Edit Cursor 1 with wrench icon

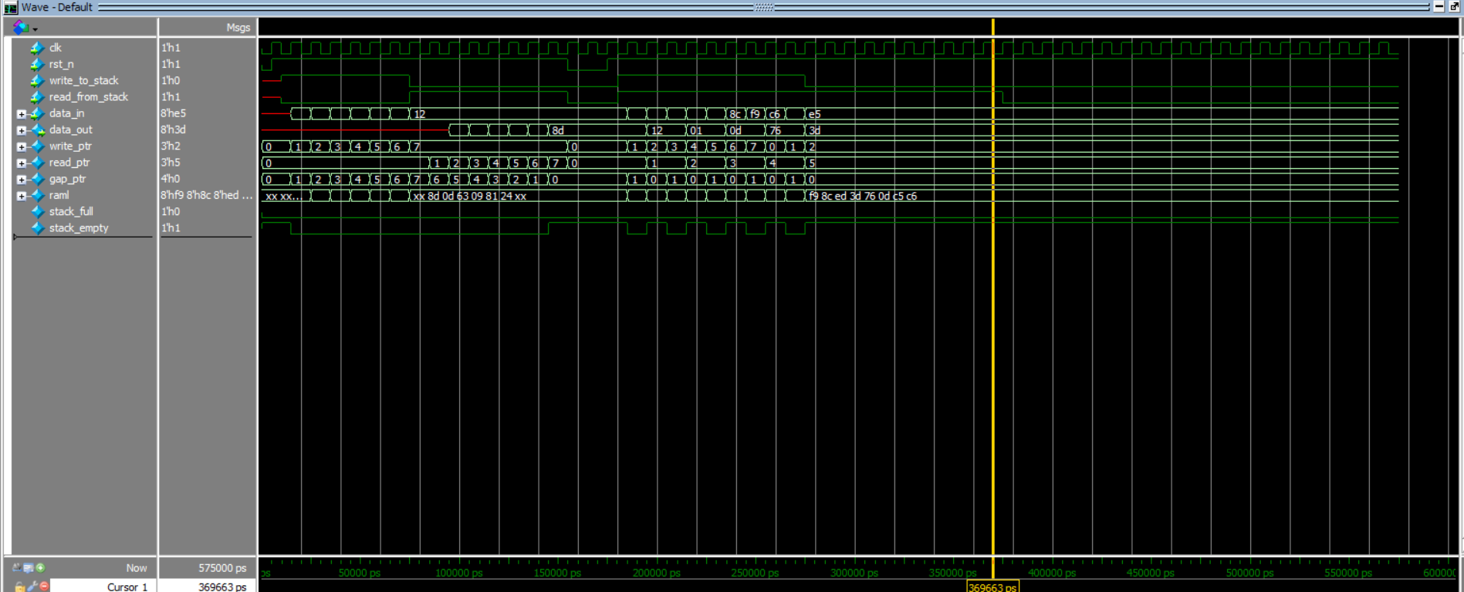[32, 587]
